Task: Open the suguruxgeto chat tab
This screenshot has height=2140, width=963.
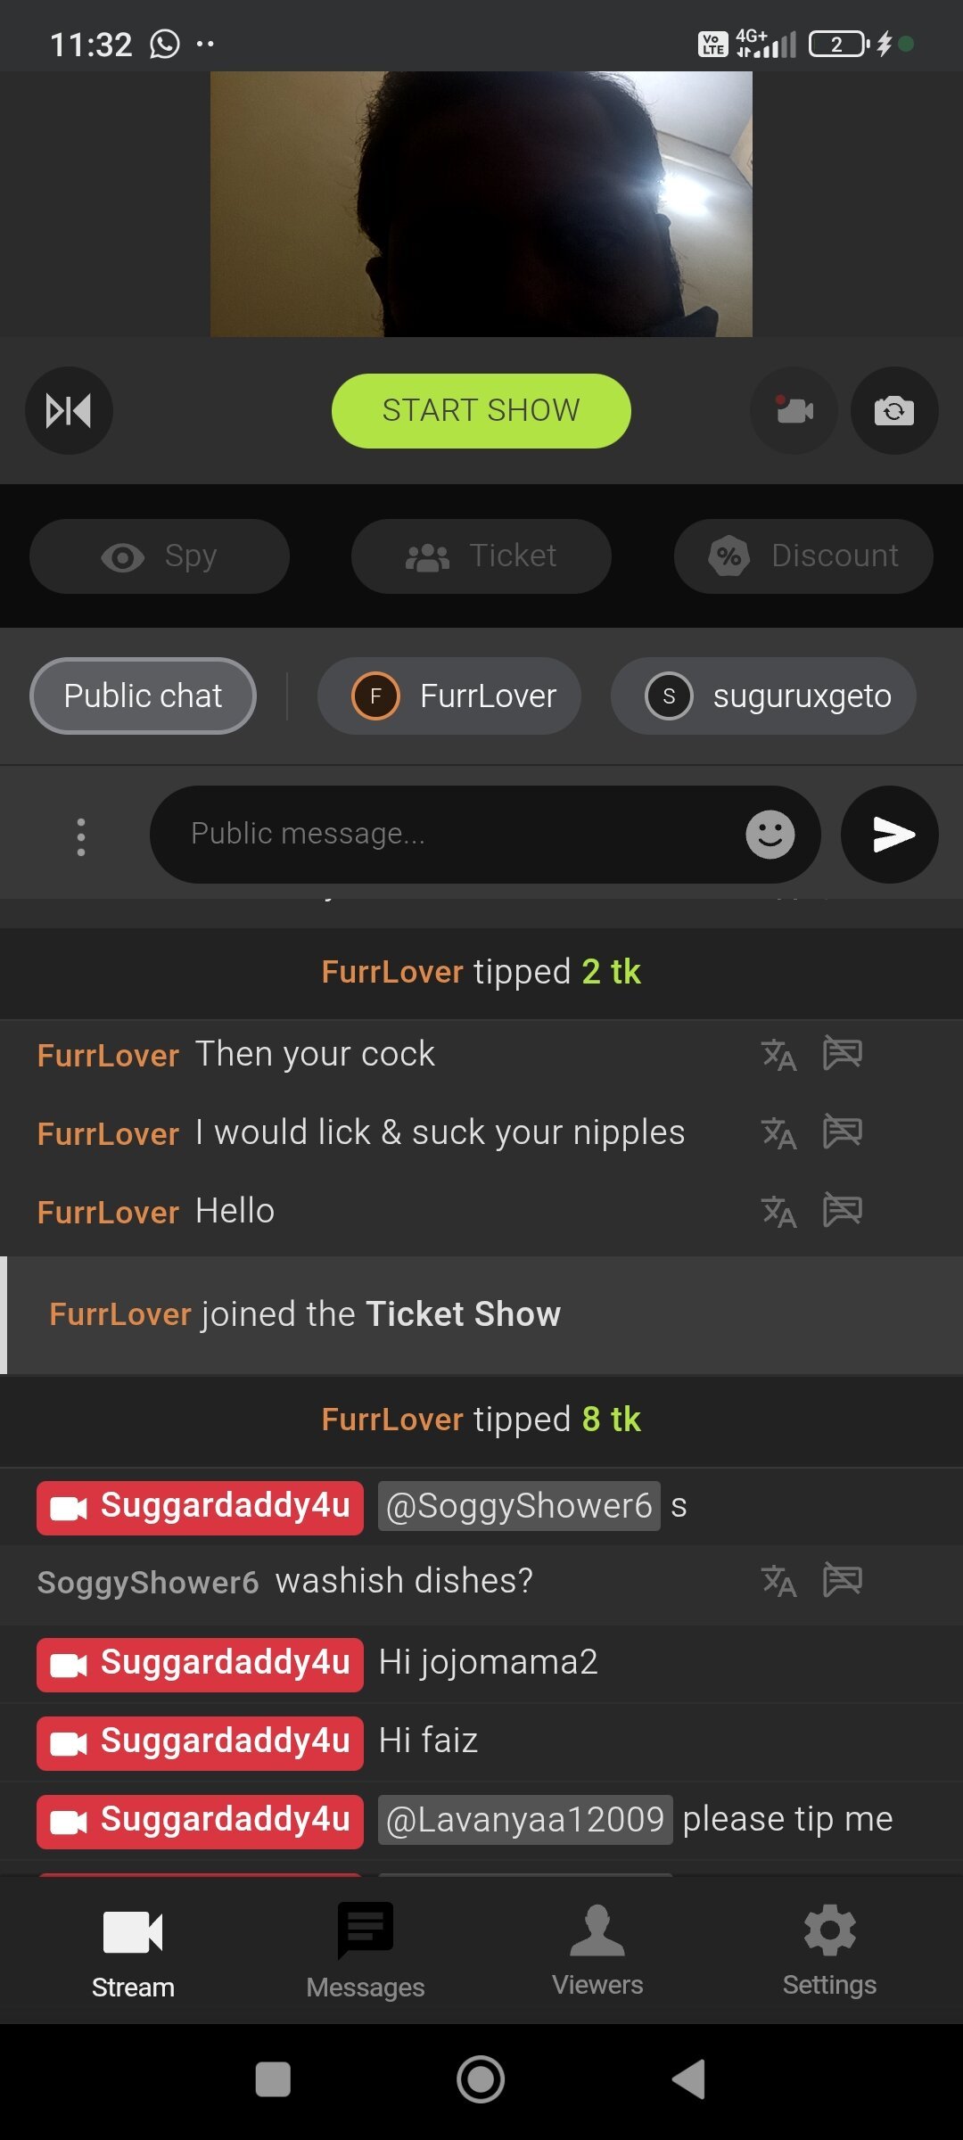Action: (x=763, y=696)
